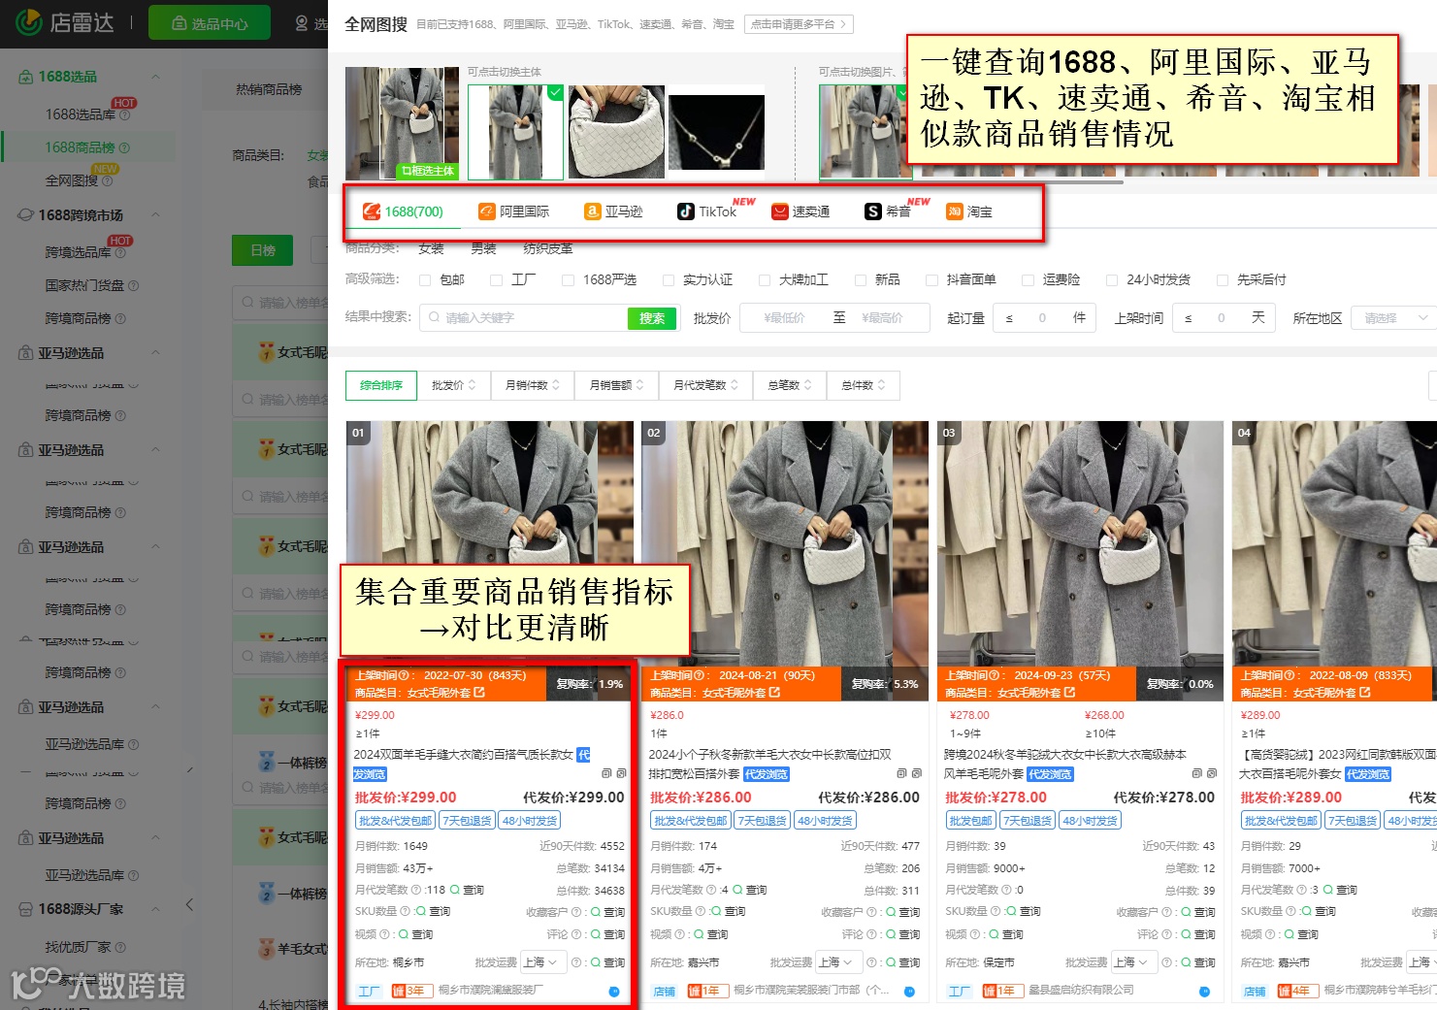Sort results by 批发价
The image size is (1437, 1010).
coord(454,385)
